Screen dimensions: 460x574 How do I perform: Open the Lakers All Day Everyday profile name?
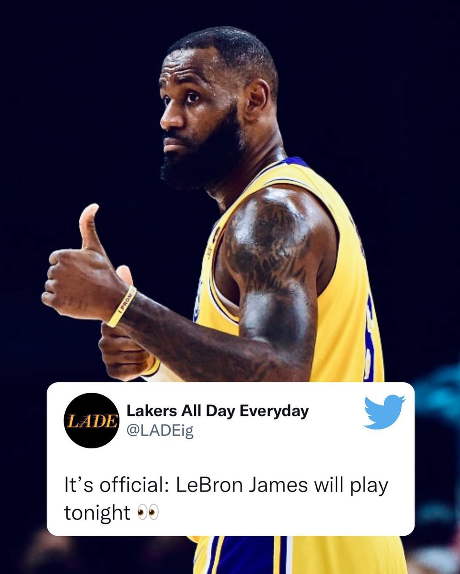[x=218, y=411]
